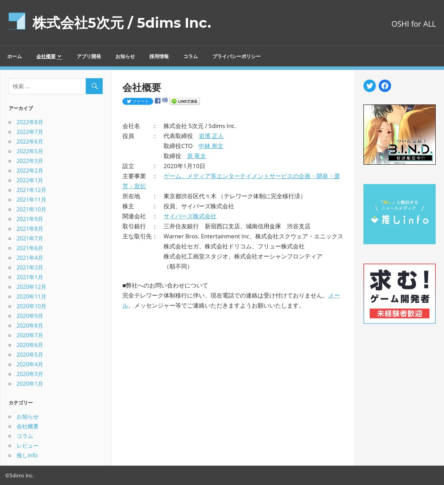The width and height of the screenshot is (444, 485).
Task: Open the レビュー category link
Action: tap(28, 446)
